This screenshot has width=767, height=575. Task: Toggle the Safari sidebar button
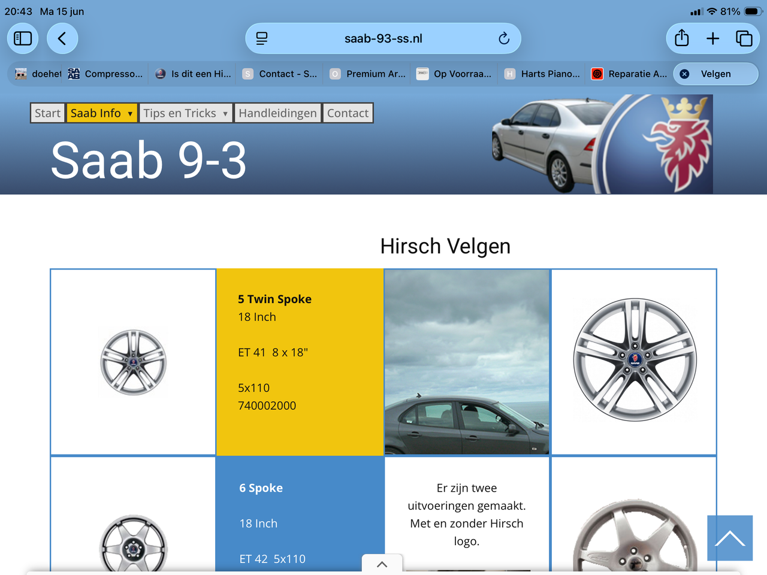[x=23, y=38]
